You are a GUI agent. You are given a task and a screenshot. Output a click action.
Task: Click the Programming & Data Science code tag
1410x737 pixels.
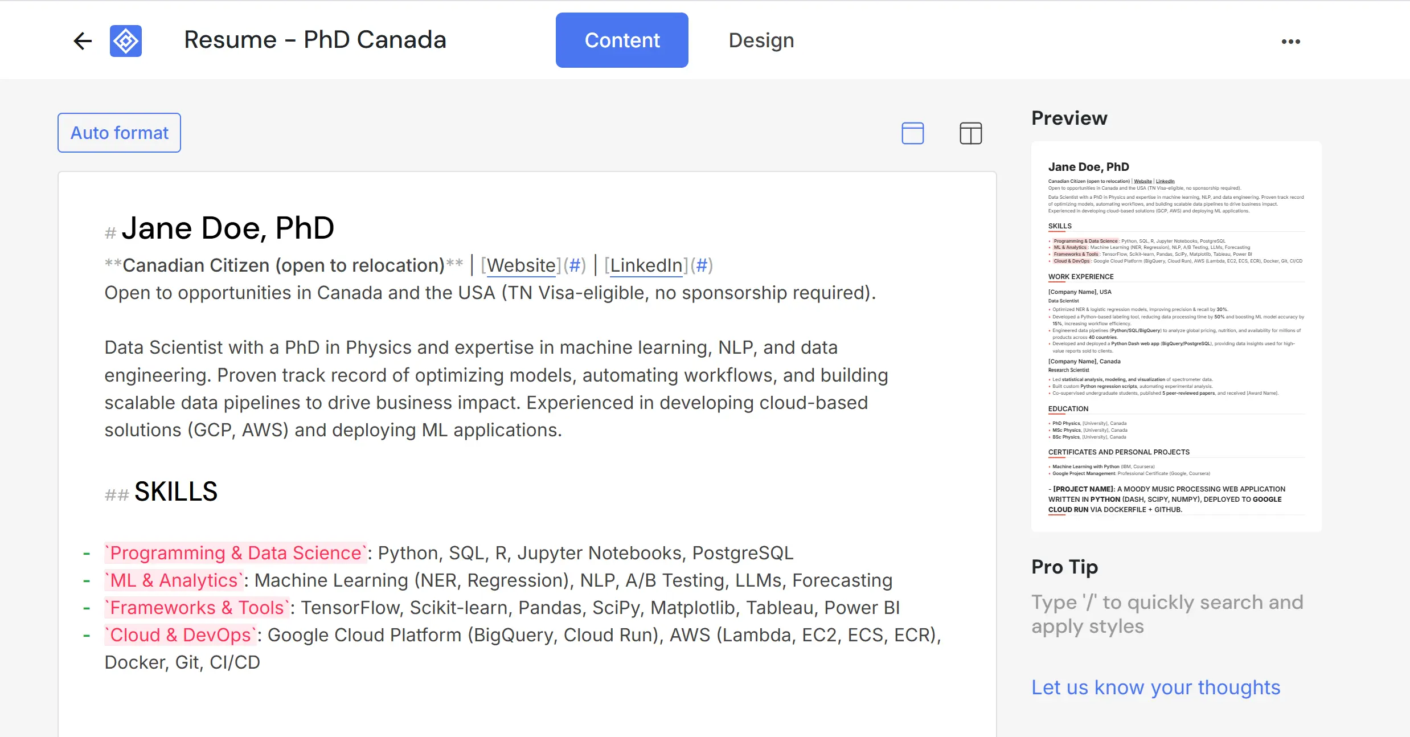tap(236, 553)
